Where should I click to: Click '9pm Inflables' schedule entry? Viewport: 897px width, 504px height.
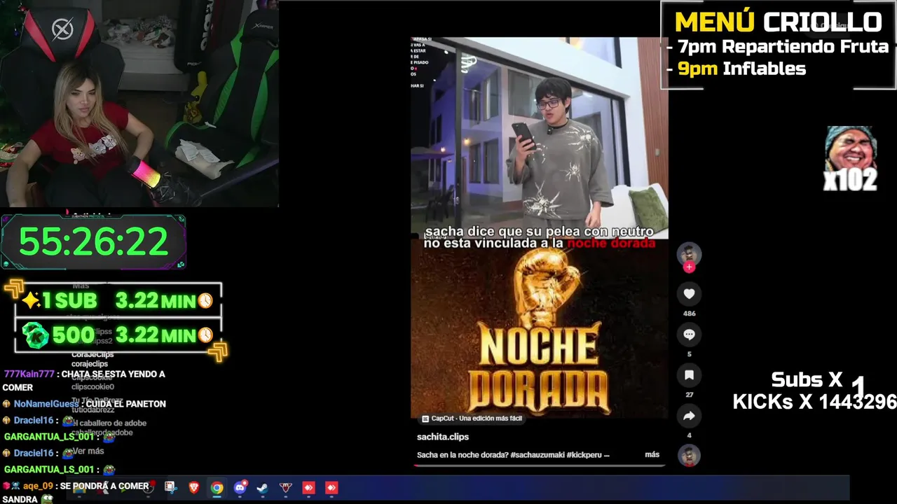coord(741,69)
